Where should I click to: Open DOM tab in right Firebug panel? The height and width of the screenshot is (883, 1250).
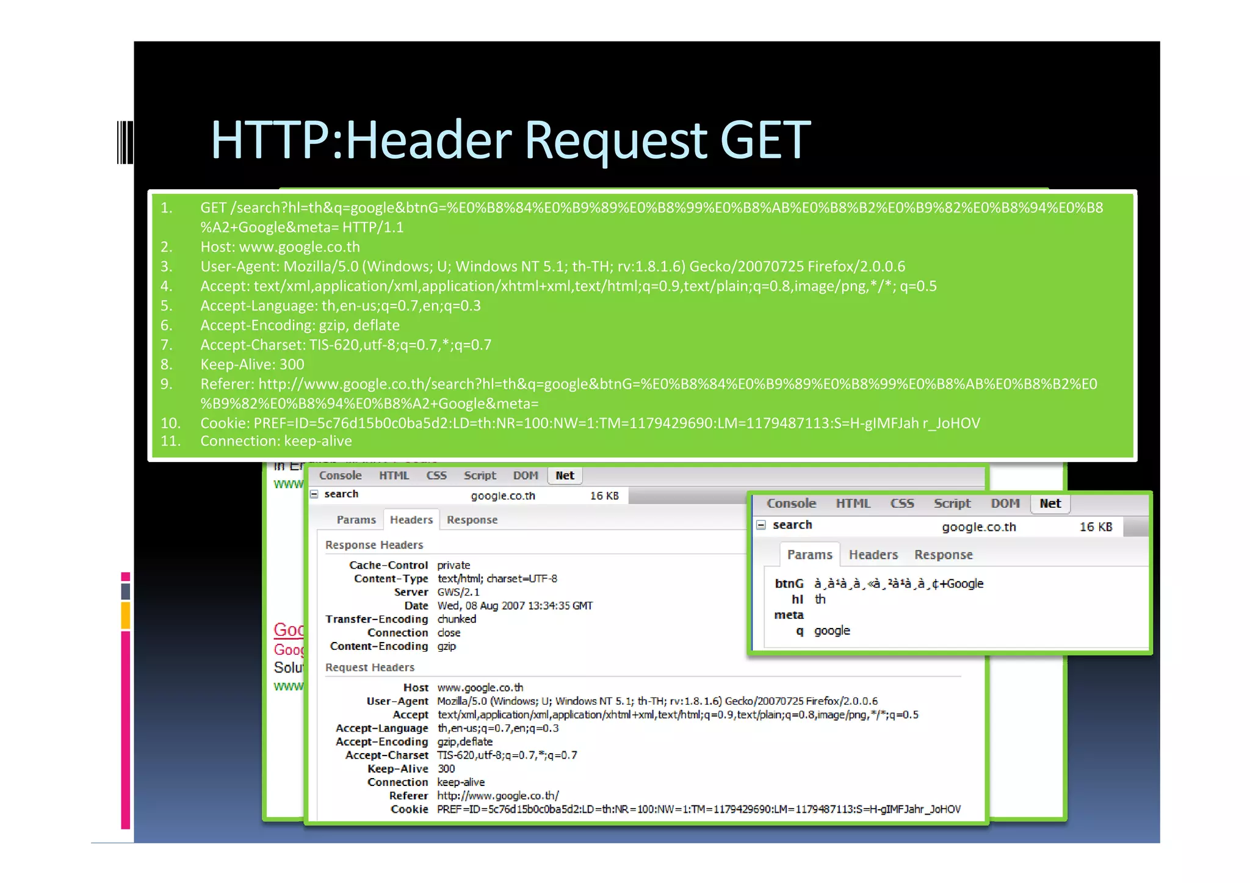[1005, 503]
